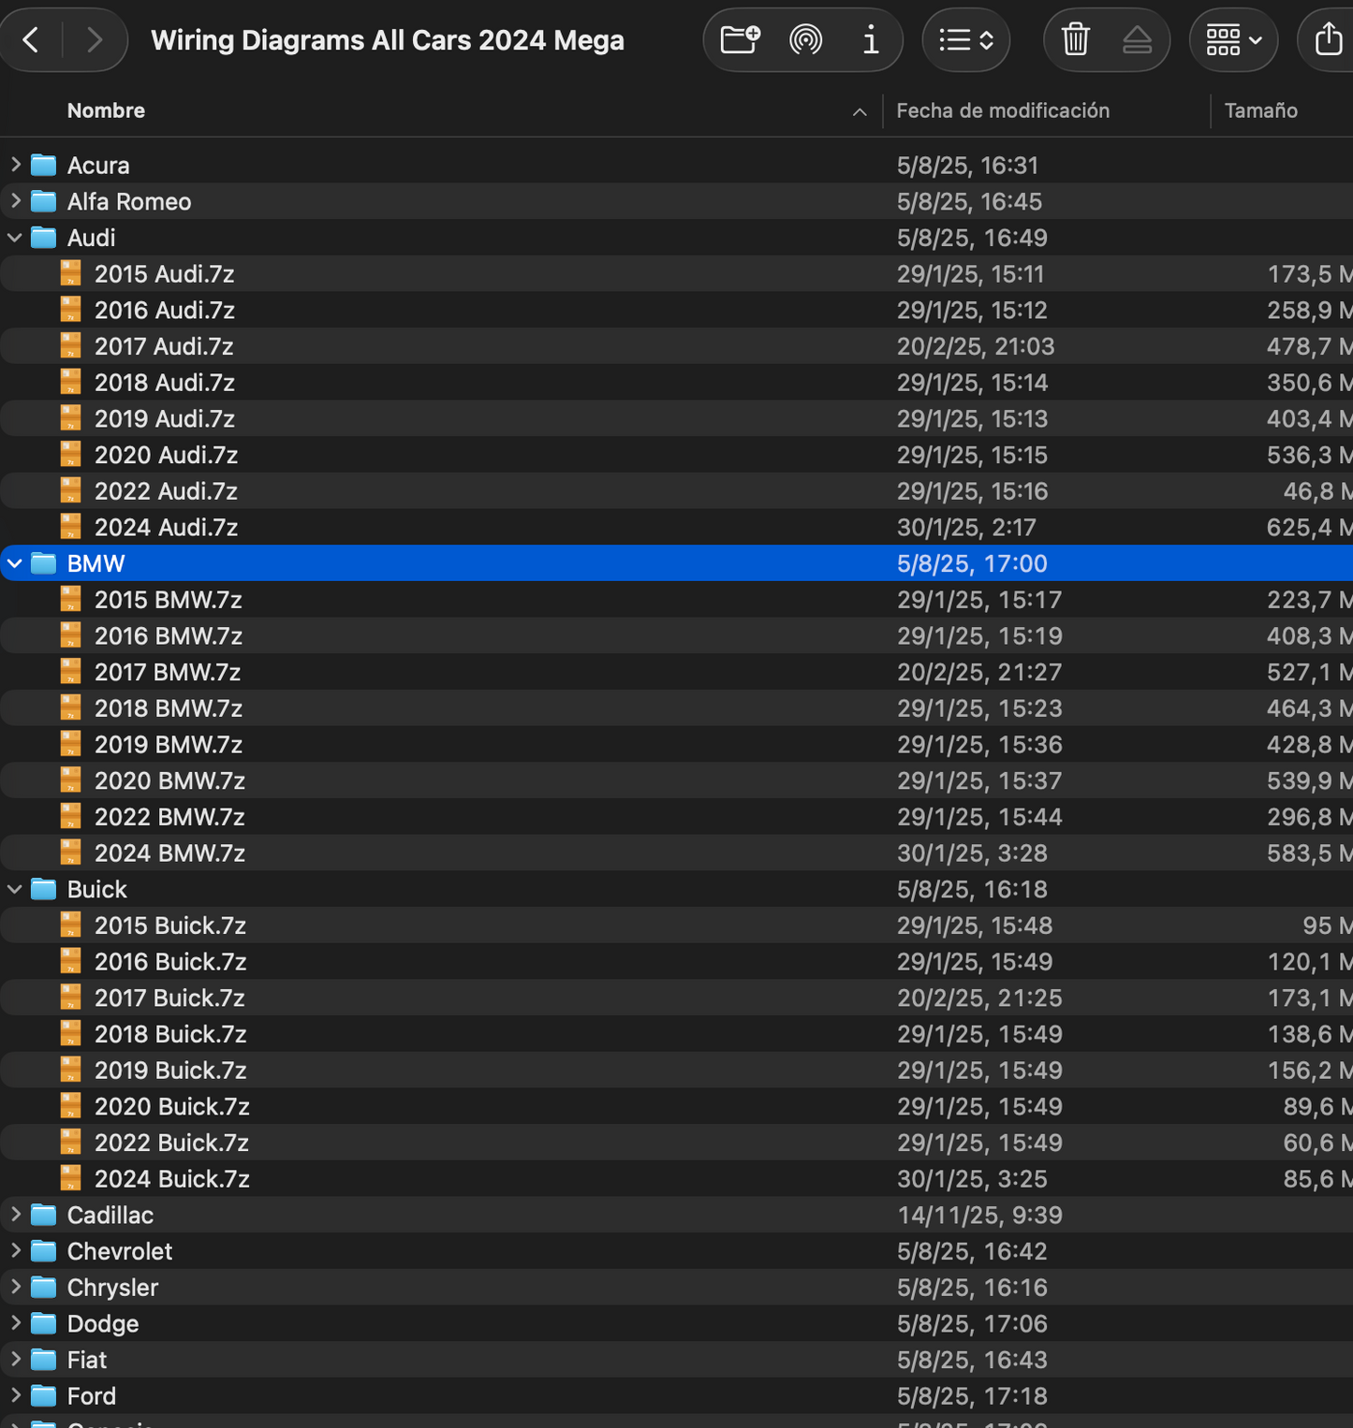The width and height of the screenshot is (1353, 1428).
Task: Sort by Fecha de modificación column
Action: tap(1003, 110)
